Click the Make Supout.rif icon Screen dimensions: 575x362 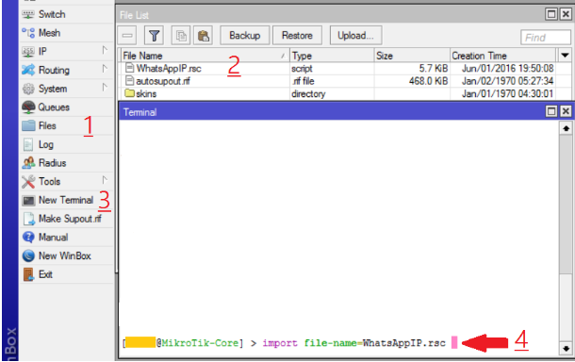click(28, 219)
